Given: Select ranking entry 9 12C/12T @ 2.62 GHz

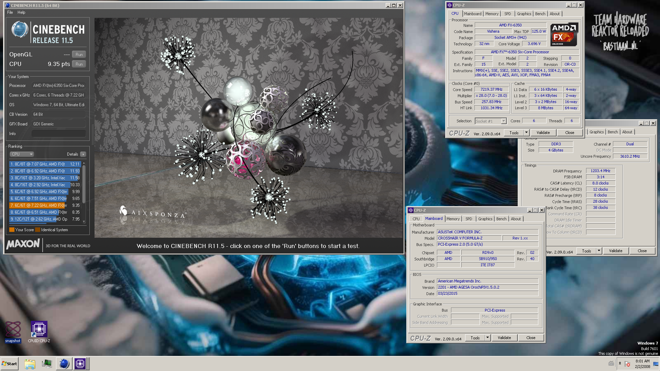Looking at the screenshot, I should 45,219.
